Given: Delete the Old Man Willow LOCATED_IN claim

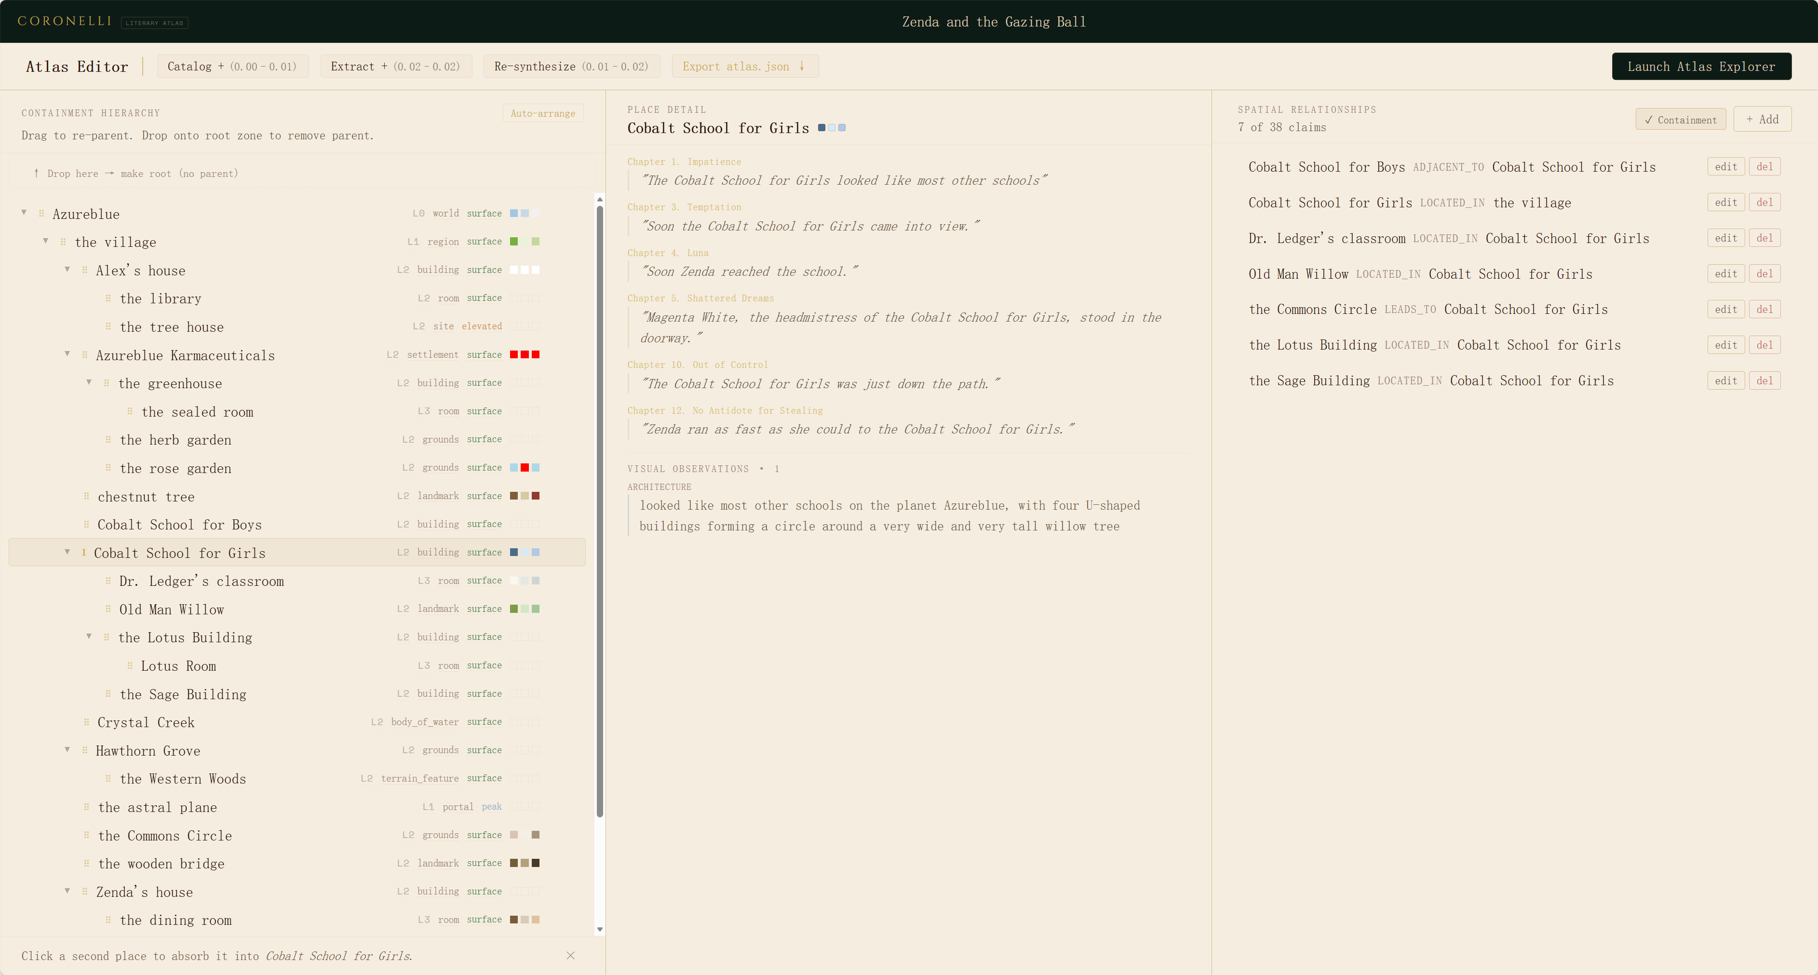Looking at the screenshot, I should click(1764, 274).
